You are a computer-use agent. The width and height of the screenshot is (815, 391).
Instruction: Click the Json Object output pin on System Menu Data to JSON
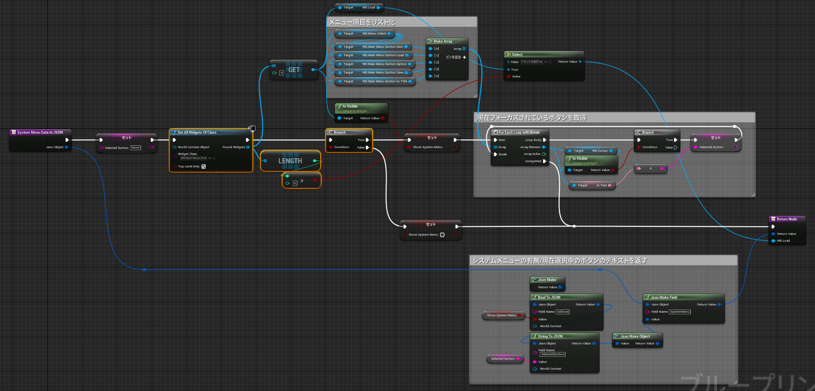(67, 147)
